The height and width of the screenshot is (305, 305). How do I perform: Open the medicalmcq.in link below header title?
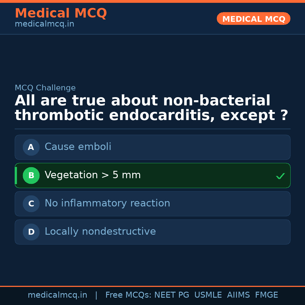[x=44, y=24]
